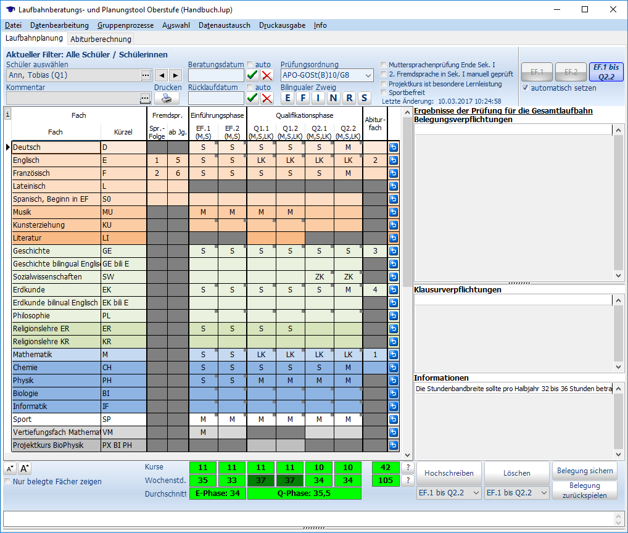Reset the Projektkurs BioPhysik row icon
Viewport: 628px width, 533px height.
394,445
